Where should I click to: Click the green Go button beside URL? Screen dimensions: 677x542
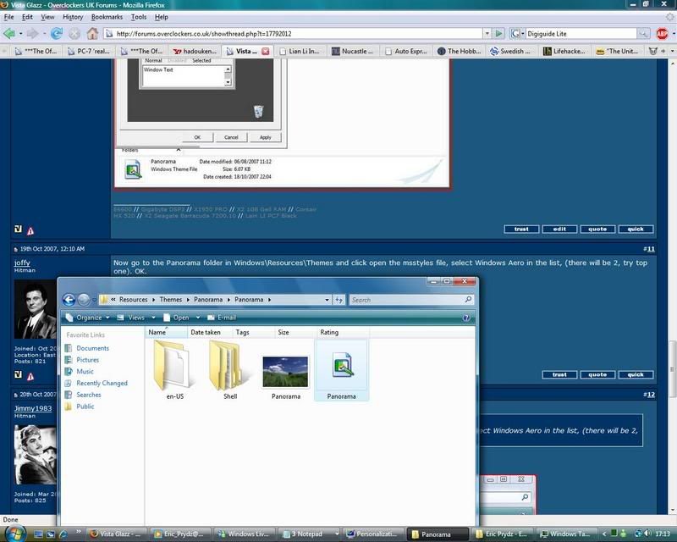tap(498, 33)
